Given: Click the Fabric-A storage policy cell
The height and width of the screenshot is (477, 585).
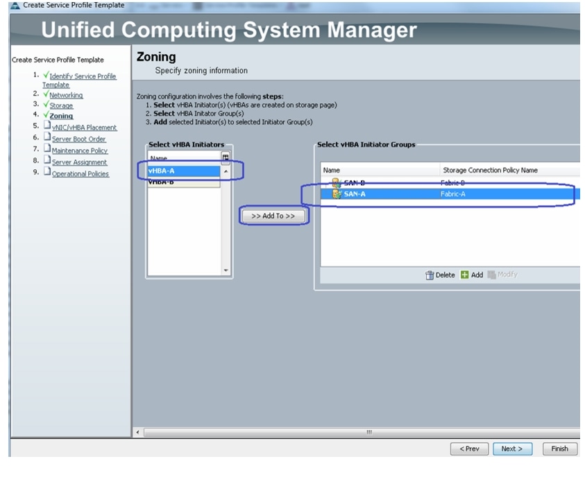Looking at the screenshot, I should coord(452,194).
